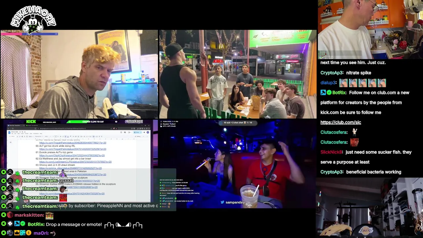
Task: Click the subscriber goal bar under the MIKELIAORY logo
Action: pos(29,34)
